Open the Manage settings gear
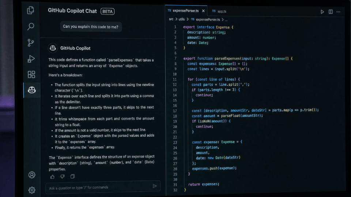 click(x=32, y=190)
